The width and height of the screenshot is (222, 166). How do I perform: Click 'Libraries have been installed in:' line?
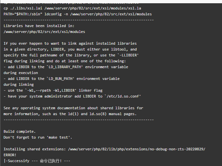(39, 26)
